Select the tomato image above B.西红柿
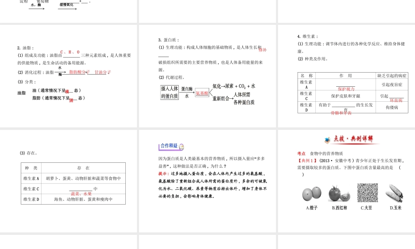The height and width of the screenshot is (249, 415). pyautogui.click(x=339, y=194)
